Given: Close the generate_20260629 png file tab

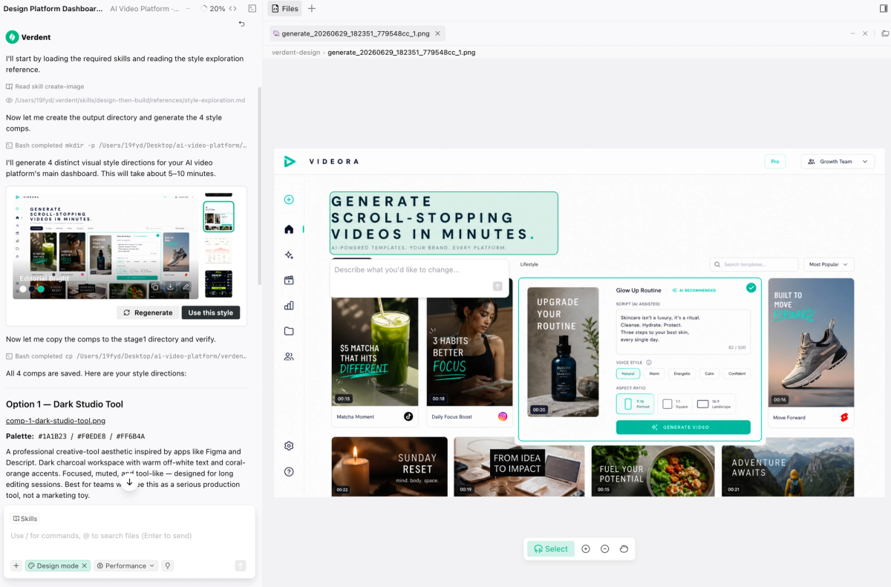Looking at the screenshot, I should click(437, 33).
